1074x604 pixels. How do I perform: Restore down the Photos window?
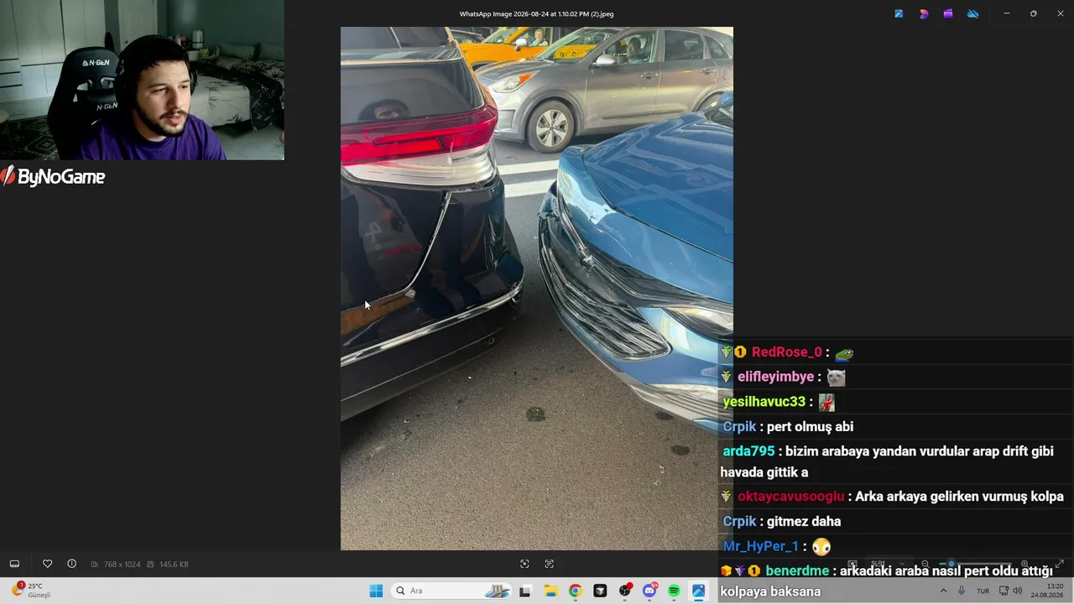point(1034,13)
